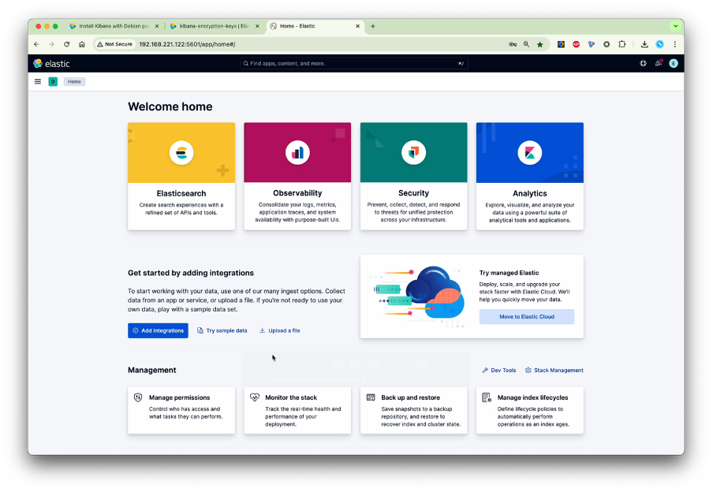Click the Upload a file link
Image resolution: width=713 pixels, height=492 pixels.
pos(280,330)
